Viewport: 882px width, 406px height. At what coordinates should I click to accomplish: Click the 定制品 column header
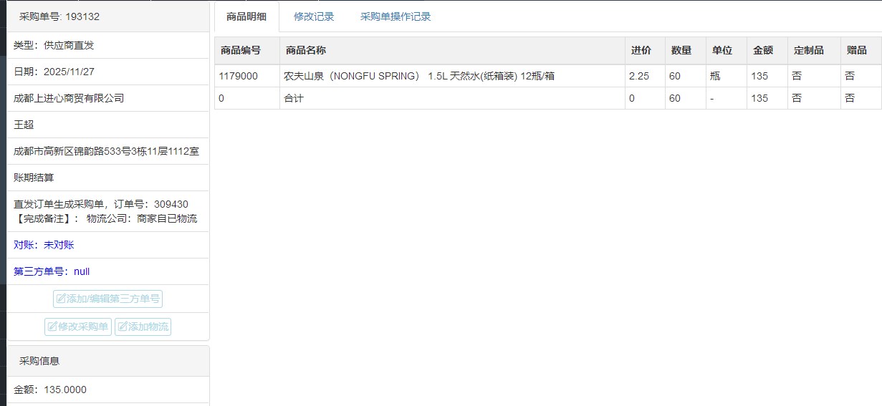point(809,51)
